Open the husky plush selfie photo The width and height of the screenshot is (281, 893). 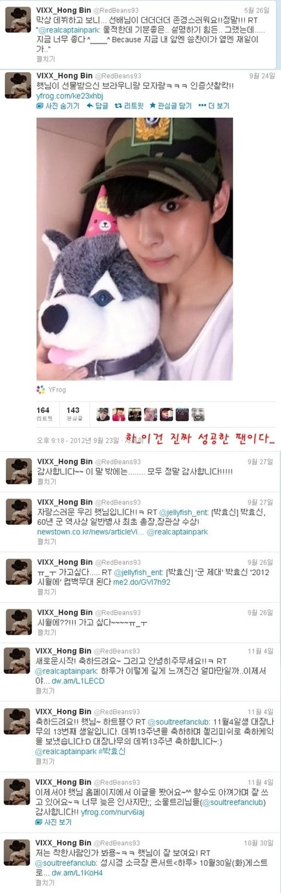pos(135,249)
